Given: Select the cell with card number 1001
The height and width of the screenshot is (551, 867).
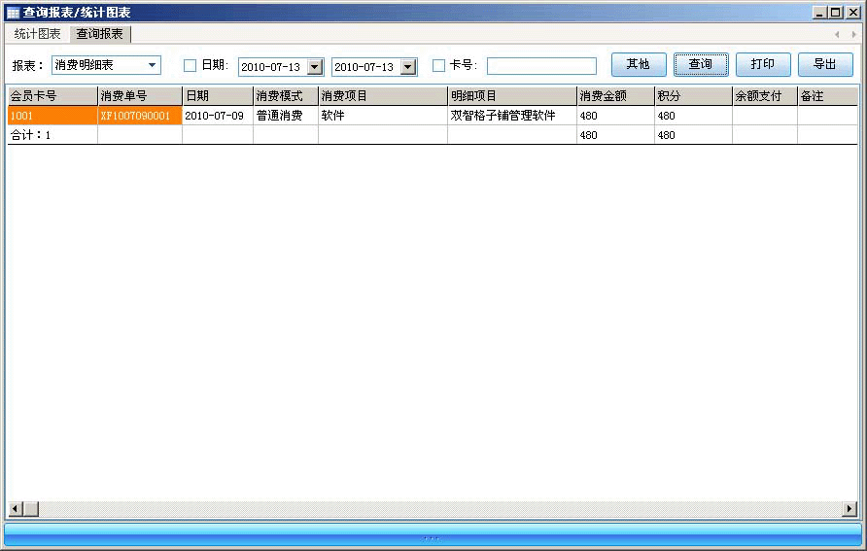Looking at the screenshot, I should tap(52, 116).
